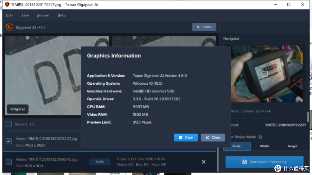The image size is (312, 175).
Task: Click Scale button for 20181023164940.jpg row
Action: click(x=100, y=162)
